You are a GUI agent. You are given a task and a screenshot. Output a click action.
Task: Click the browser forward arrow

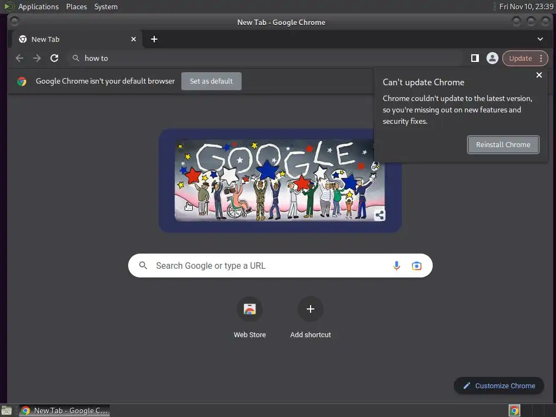point(37,58)
